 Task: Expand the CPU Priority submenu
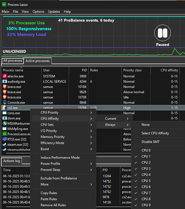tap(63, 113)
